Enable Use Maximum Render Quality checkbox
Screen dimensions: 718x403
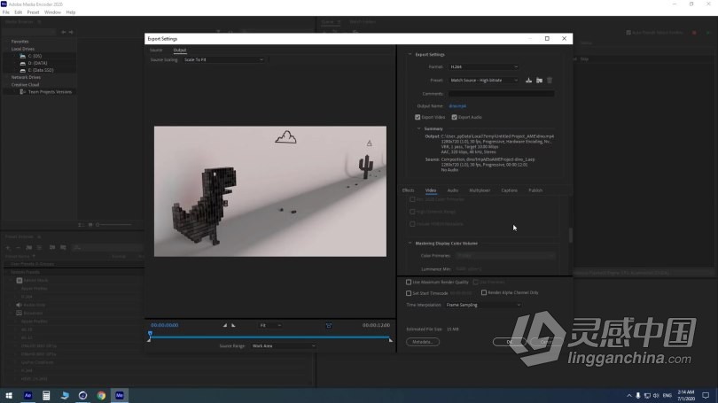click(x=409, y=283)
